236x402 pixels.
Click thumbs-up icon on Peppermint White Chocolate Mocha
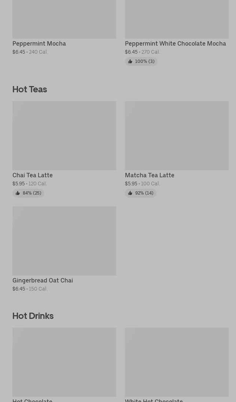click(x=130, y=61)
